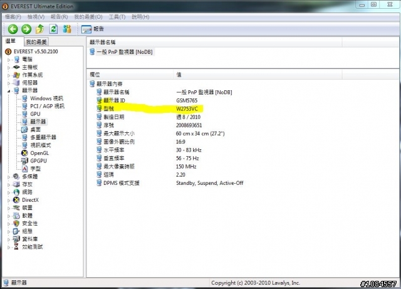Expand the 裝置 tree node
This screenshot has height=289, width=401.
9,208
